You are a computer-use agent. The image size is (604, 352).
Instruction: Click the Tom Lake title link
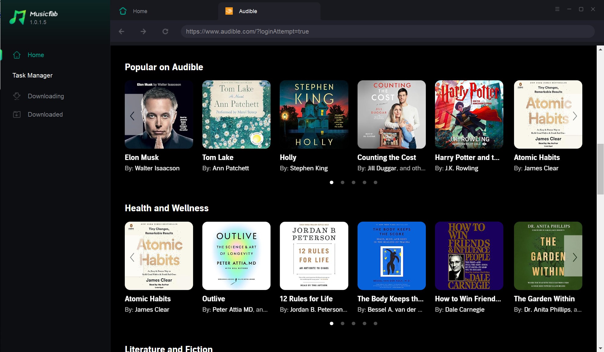218,158
